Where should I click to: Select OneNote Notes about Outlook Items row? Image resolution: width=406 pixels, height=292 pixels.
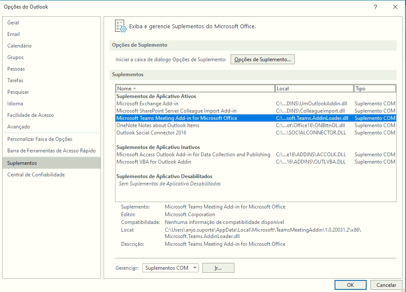point(255,125)
